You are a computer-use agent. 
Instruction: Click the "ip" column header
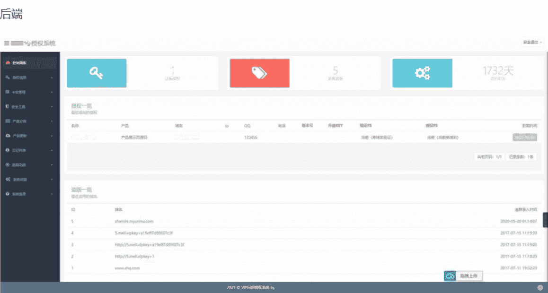tap(227, 126)
